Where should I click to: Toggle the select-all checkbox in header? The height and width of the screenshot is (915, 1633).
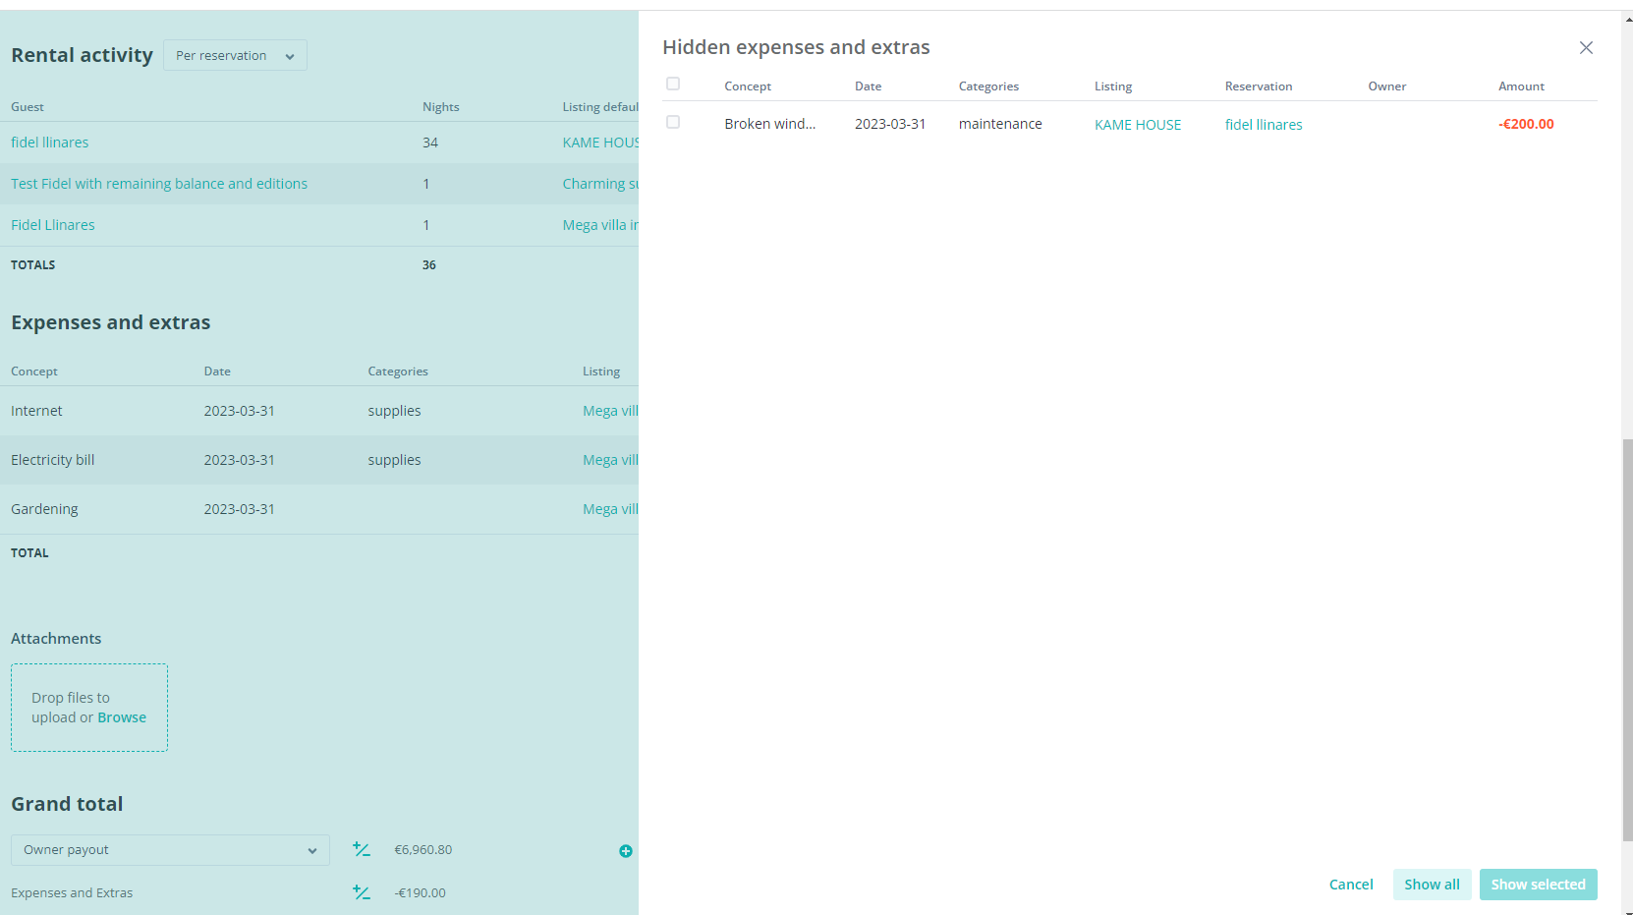673,85
